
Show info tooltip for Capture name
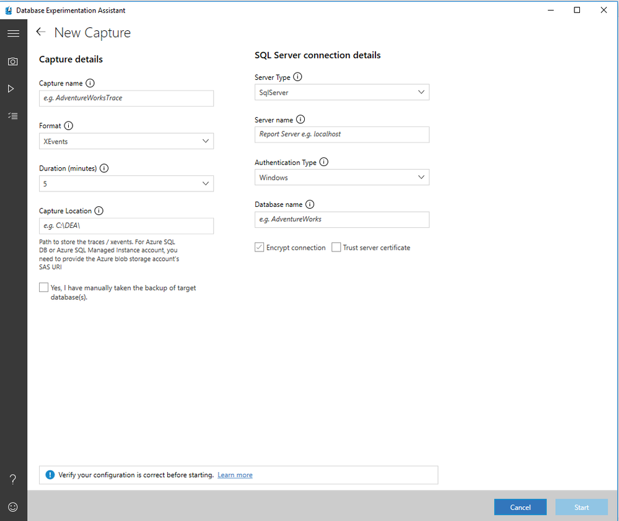(90, 83)
